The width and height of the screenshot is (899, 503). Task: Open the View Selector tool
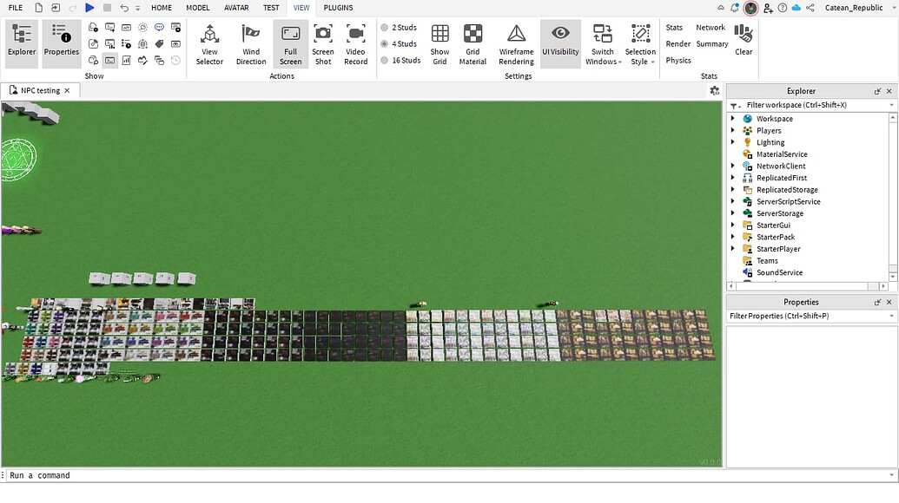(x=209, y=43)
